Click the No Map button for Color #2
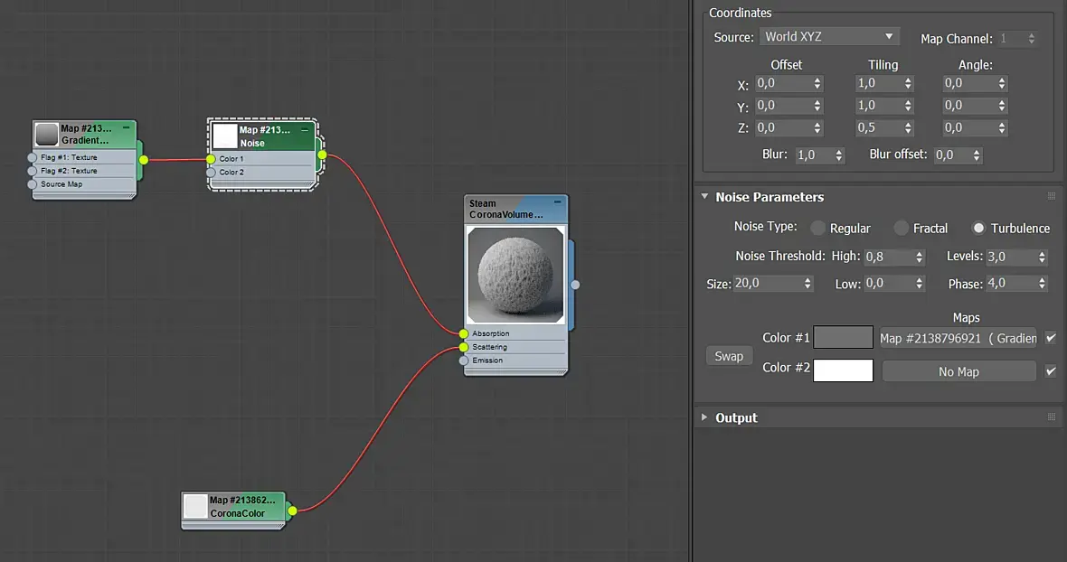Viewport: 1067px width, 562px height. click(958, 371)
